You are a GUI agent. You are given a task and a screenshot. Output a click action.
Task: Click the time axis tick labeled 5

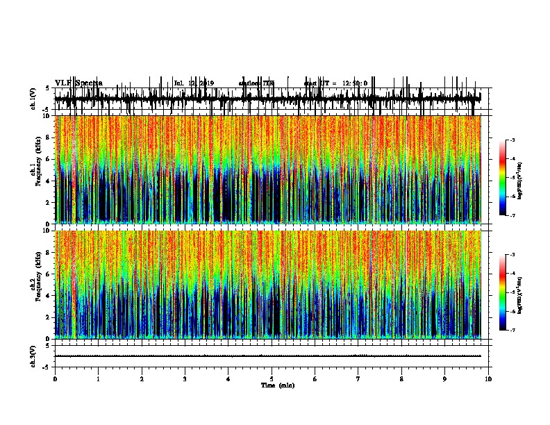click(x=272, y=379)
